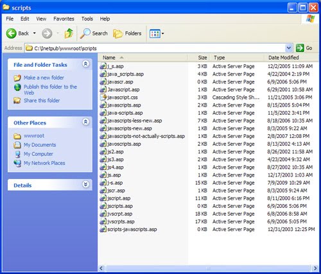Select file name jvscrpts.asp

click(x=121, y=221)
